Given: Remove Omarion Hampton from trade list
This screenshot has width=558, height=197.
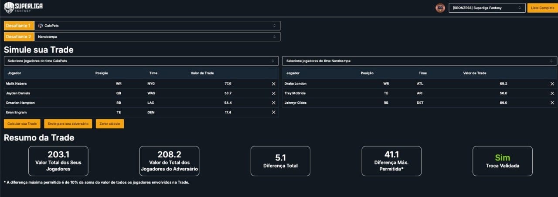Looking at the screenshot, I should 273,103.
